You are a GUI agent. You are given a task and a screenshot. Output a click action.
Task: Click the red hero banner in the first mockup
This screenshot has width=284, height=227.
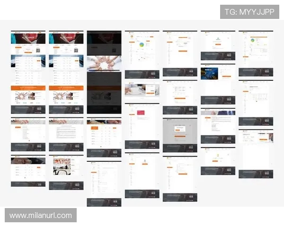[x=28, y=38]
